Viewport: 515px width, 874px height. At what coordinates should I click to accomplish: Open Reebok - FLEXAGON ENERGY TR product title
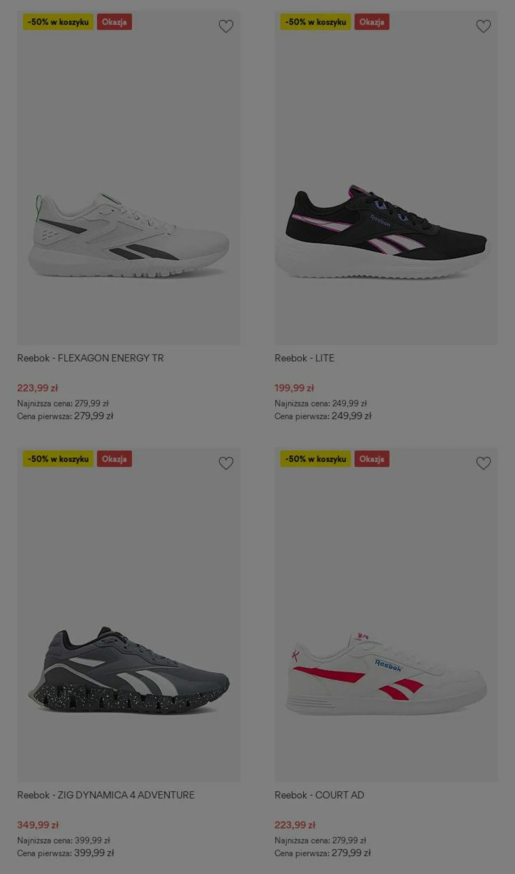[90, 358]
